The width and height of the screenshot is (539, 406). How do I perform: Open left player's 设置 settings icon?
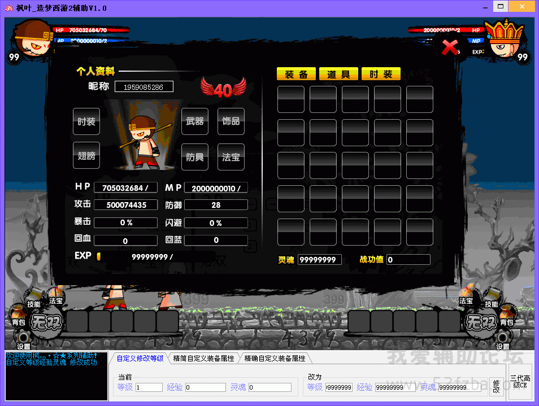24,342
